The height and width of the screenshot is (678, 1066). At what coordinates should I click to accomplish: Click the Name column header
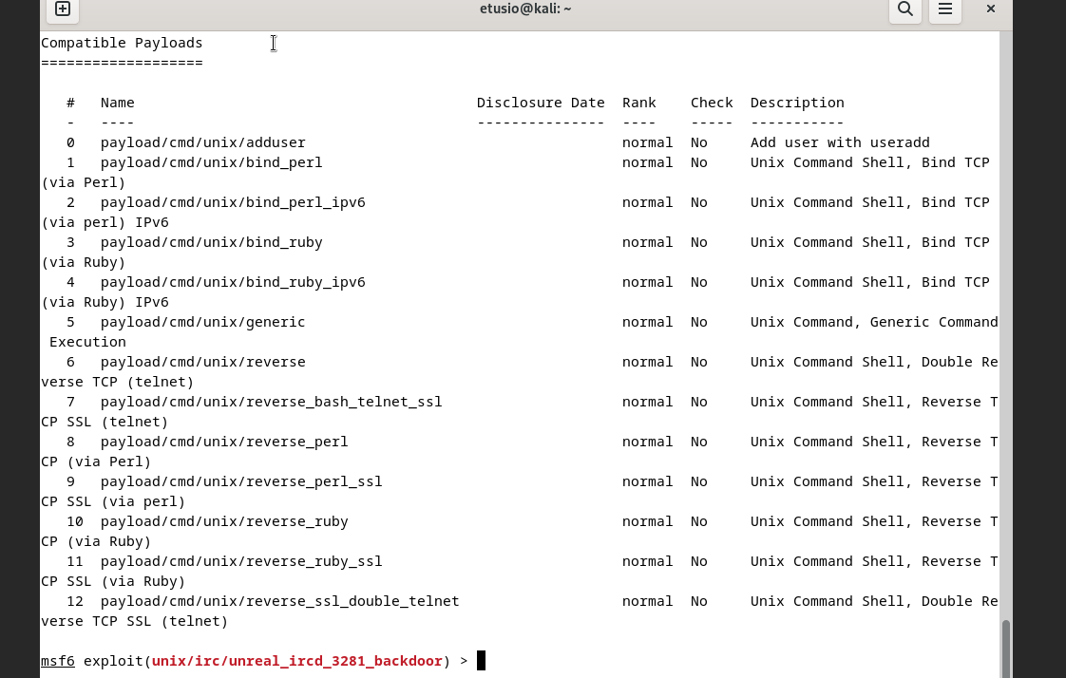point(118,103)
